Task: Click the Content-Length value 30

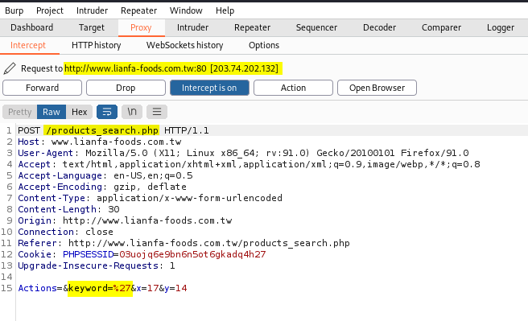Action: (x=113, y=209)
